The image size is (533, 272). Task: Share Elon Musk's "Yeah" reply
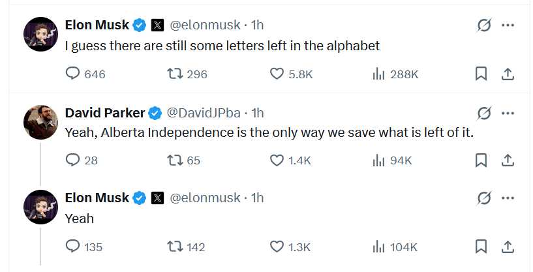click(x=507, y=247)
